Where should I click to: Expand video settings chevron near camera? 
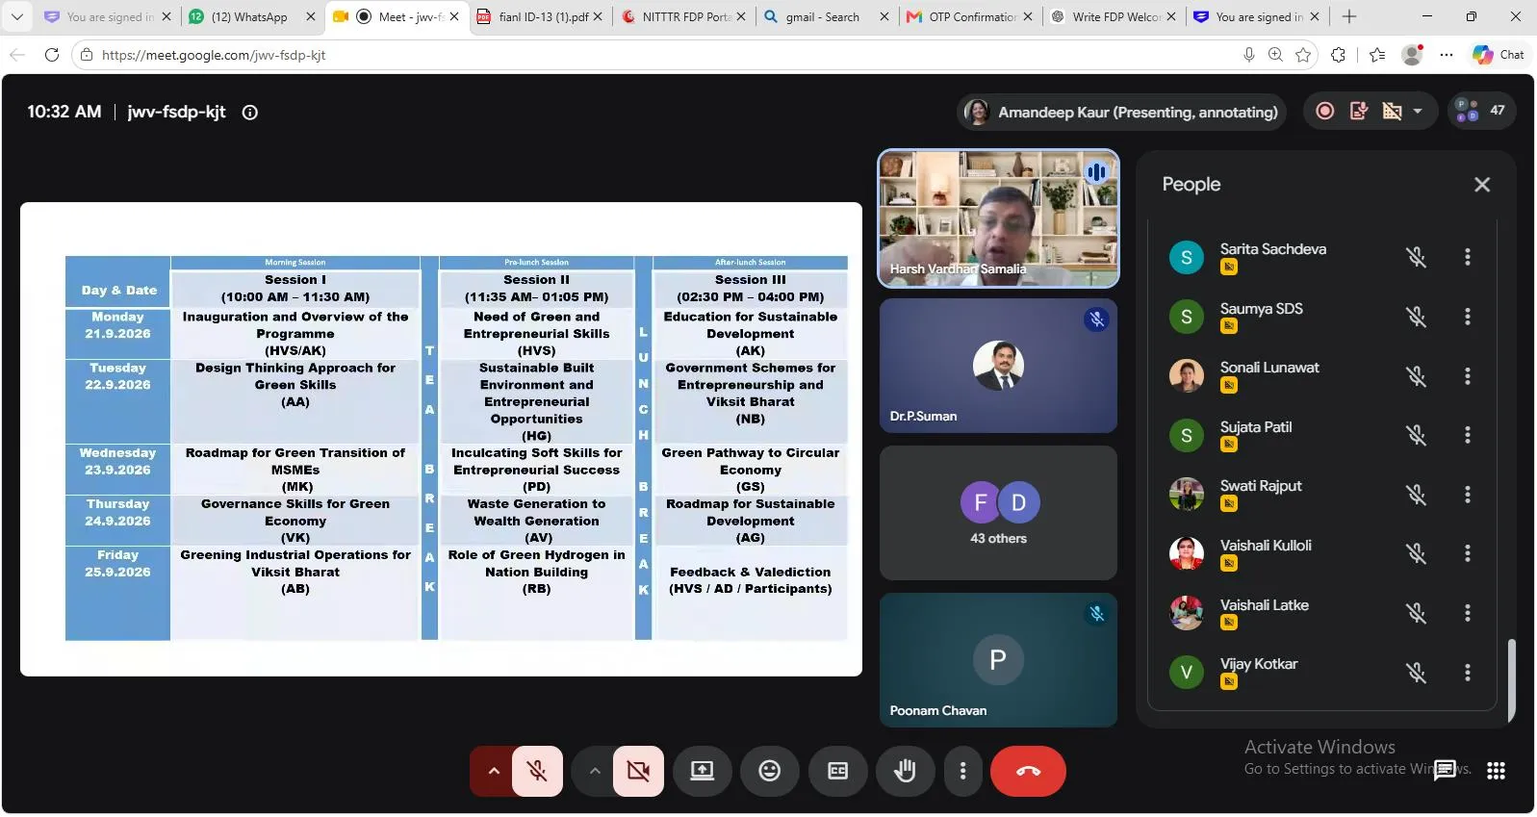(x=594, y=771)
